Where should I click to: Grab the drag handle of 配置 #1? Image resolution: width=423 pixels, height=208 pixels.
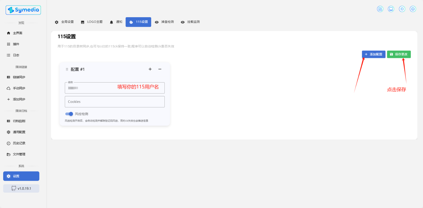(x=67, y=69)
